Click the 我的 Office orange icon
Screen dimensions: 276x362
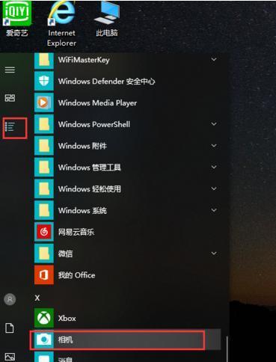(x=44, y=275)
